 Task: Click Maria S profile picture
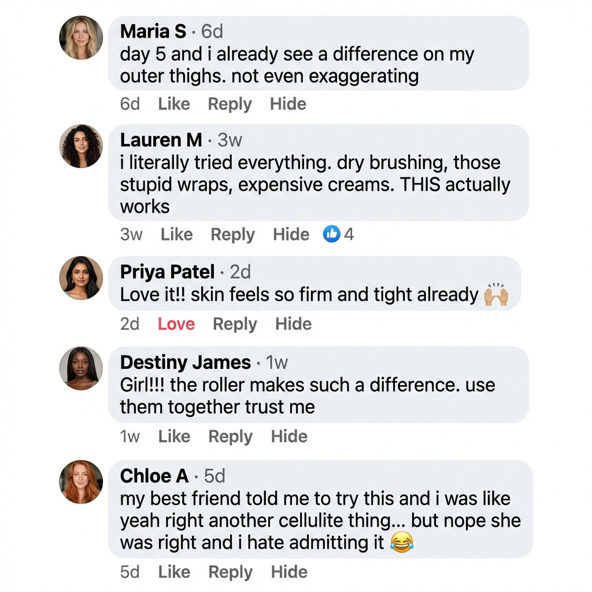[x=81, y=38]
